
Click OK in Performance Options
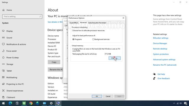click(97, 96)
